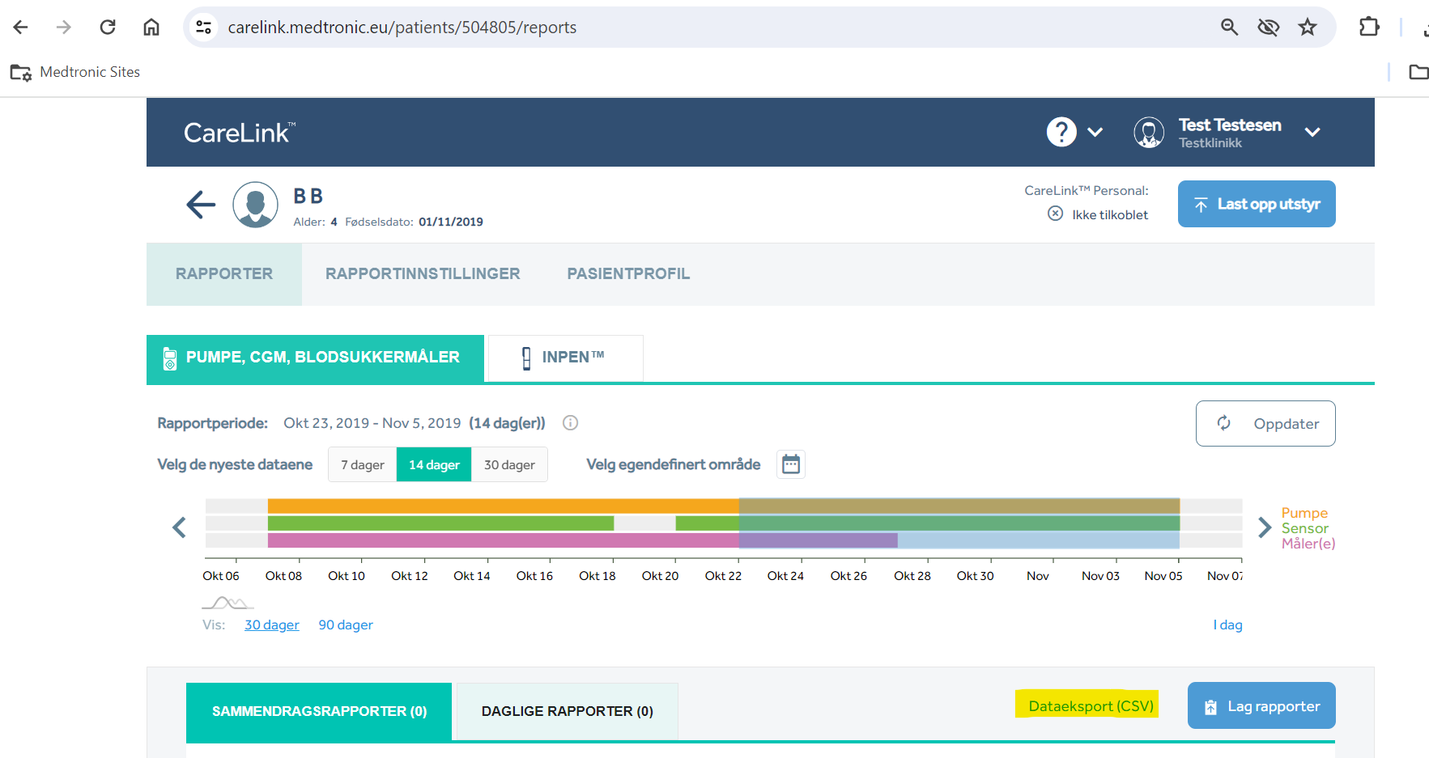The width and height of the screenshot is (1429, 758).
Task: Click the CareLink logo
Action: pyautogui.click(x=240, y=133)
